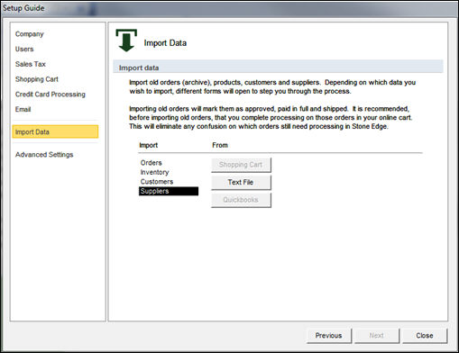Click the Quickbooks import button
459x353 pixels.
coord(241,200)
